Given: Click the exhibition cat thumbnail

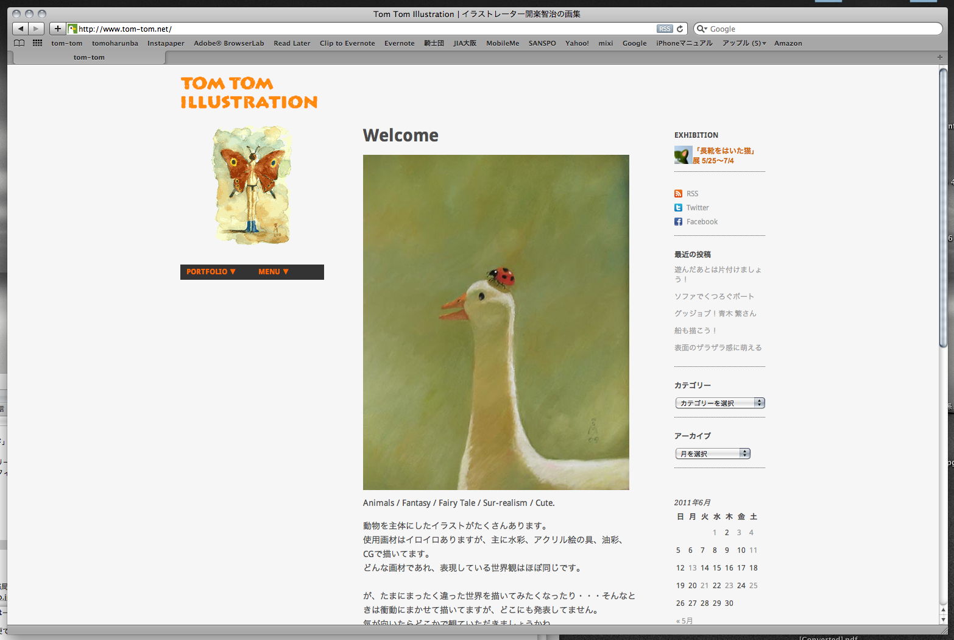Looking at the screenshot, I should (x=682, y=155).
